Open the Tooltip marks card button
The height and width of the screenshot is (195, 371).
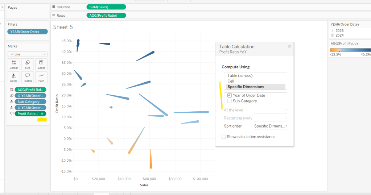pyautogui.click(x=28, y=77)
